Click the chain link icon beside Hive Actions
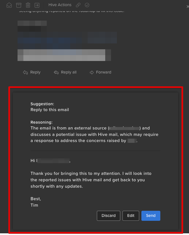 [x=78, y=5]
